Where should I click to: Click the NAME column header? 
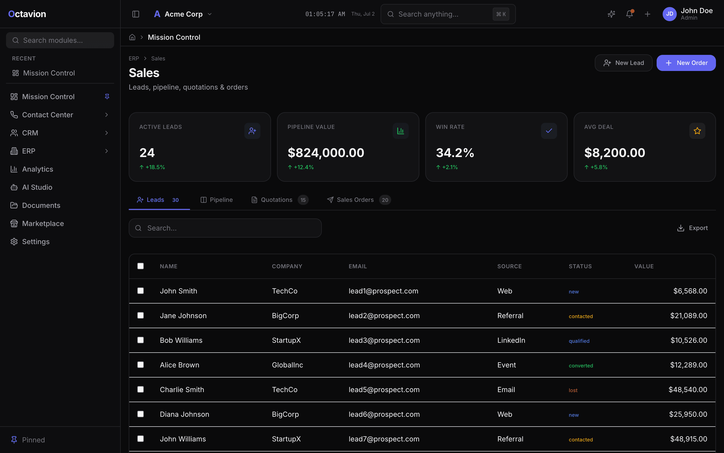168,266
